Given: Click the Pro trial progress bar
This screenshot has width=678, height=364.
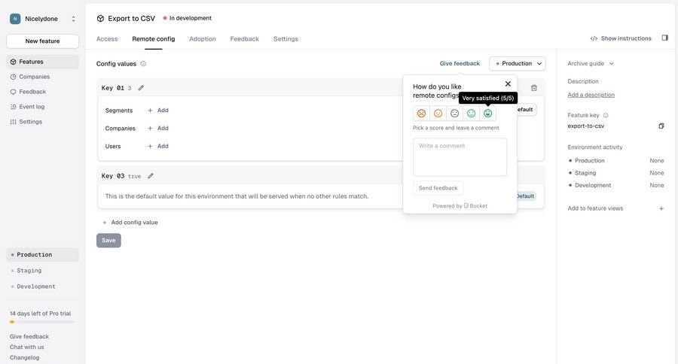Looking at the screenshot, I should tap(42, 322).
